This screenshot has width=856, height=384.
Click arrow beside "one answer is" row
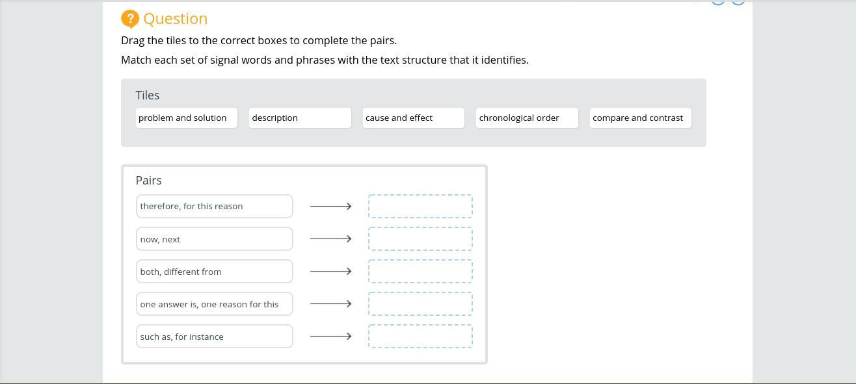pos(330,304)
